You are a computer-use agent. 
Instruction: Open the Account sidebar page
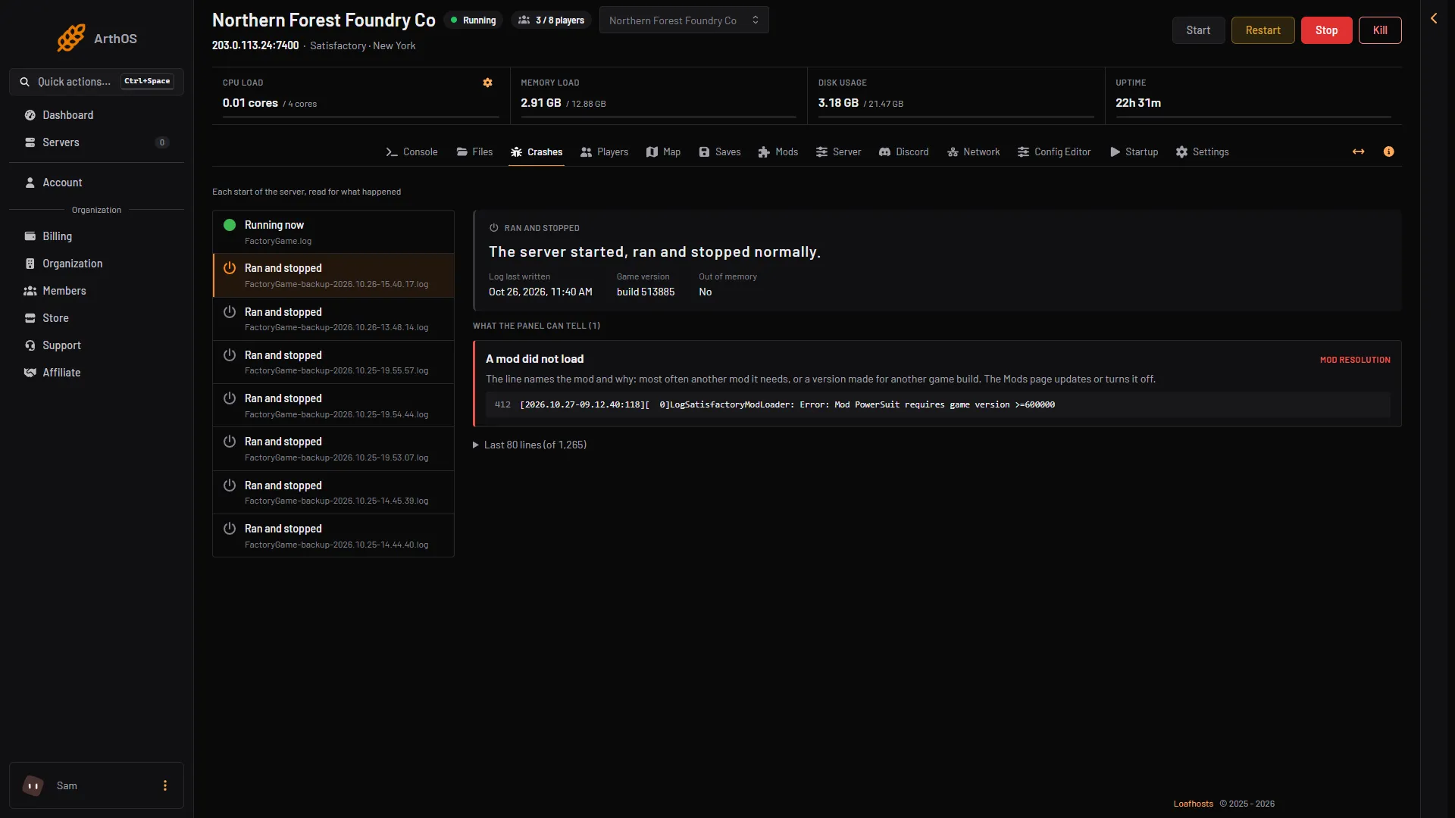[96, 183]
